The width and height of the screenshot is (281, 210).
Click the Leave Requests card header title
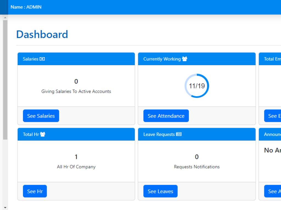[159, 134]
